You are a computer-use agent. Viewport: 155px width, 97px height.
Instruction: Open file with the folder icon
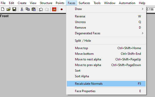(x=8, y=9)
